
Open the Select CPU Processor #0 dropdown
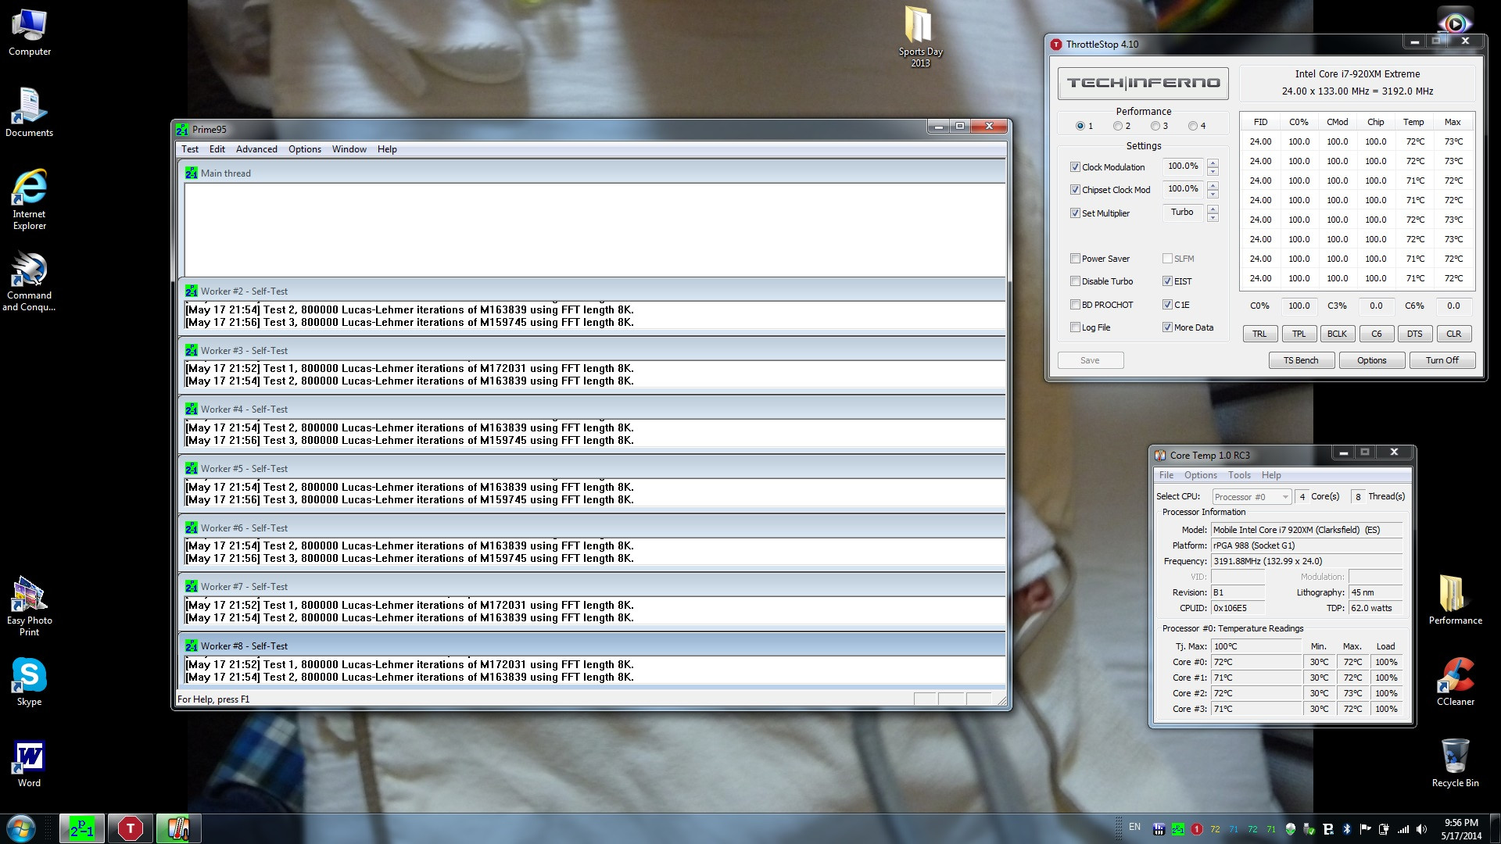pyautogui.click(x=1252, y=497)
